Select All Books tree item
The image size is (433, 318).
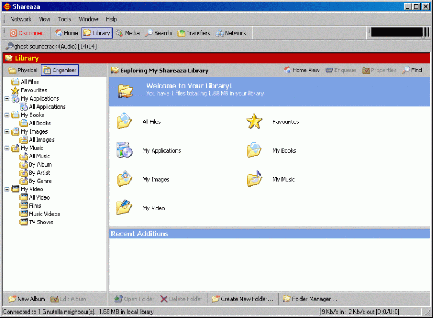35,123
